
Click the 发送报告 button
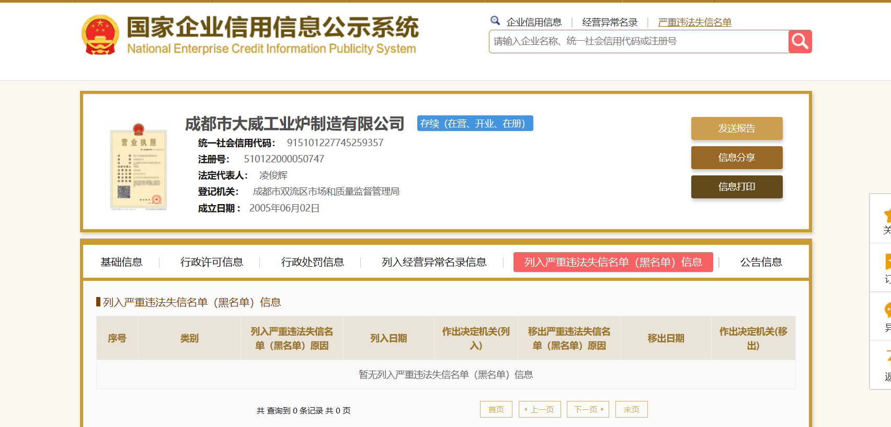[737, 128]
